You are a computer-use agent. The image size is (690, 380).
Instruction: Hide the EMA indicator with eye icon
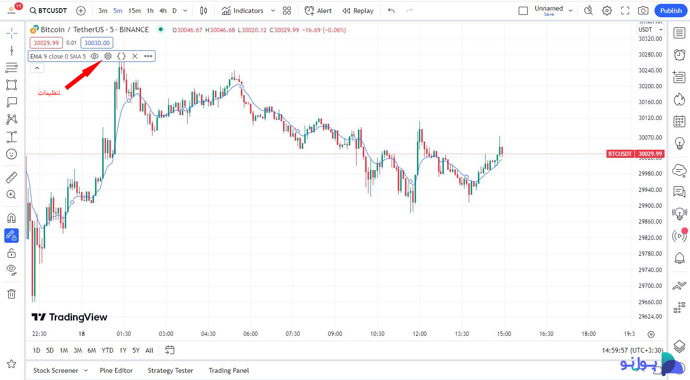95,56
